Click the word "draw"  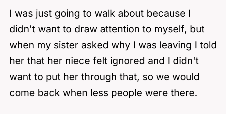click(86, 29)
